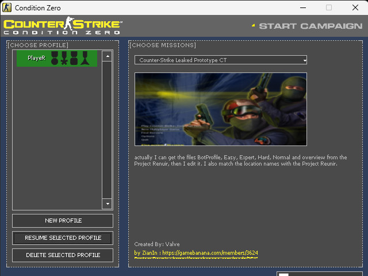
Task: Click the CHOOSE MISSIONS group label
Action: point(163,45)
